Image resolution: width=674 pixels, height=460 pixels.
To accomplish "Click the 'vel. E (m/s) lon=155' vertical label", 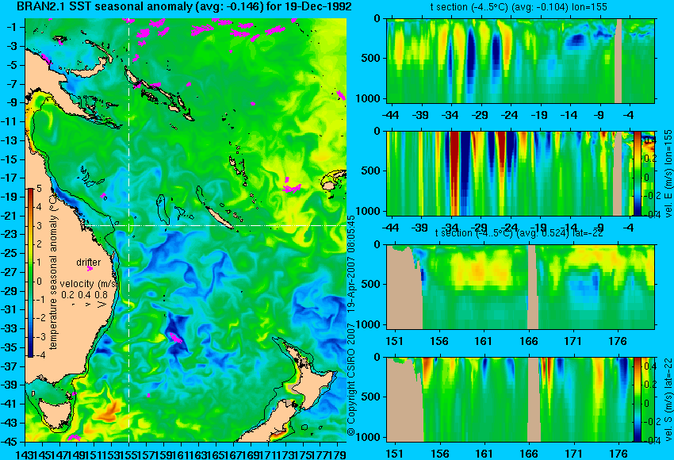I will pyautogui.click(x=668, y=173).
